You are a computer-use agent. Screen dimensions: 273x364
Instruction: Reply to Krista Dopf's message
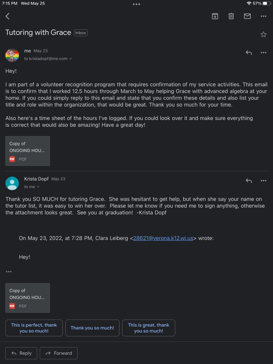point(249,181)
